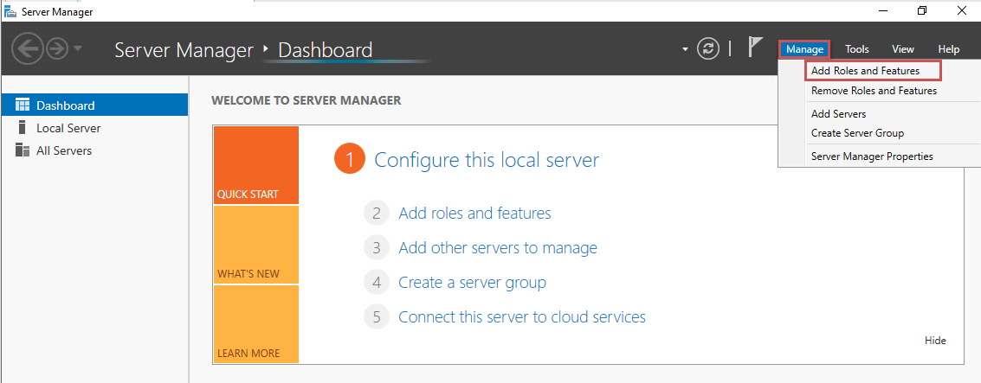Open the Help menu
The image size is (981, 383).
pos(948,49)
